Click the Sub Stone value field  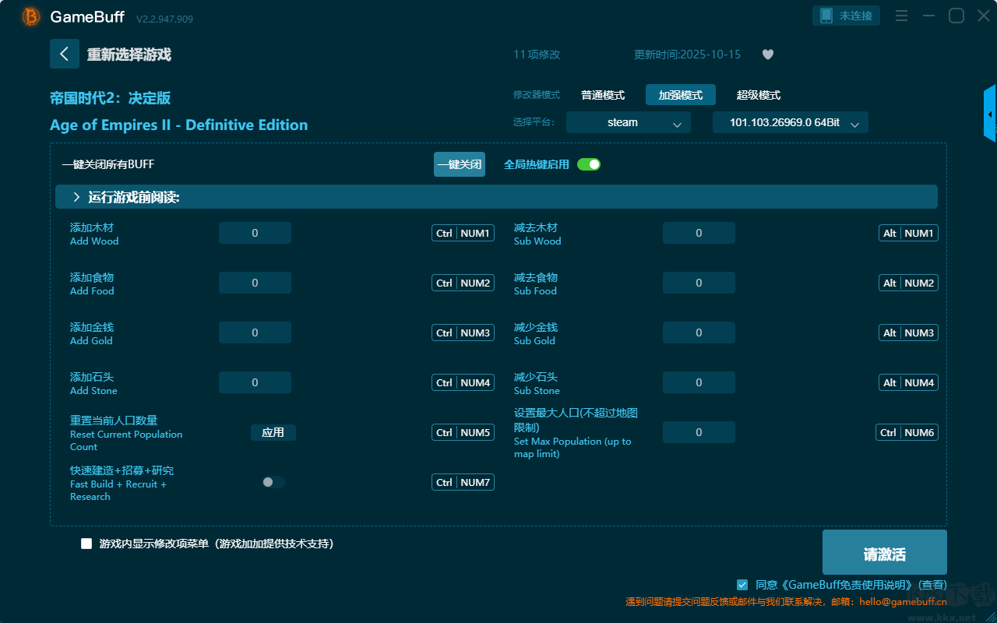pyautogui.click(x=699, y=382)
